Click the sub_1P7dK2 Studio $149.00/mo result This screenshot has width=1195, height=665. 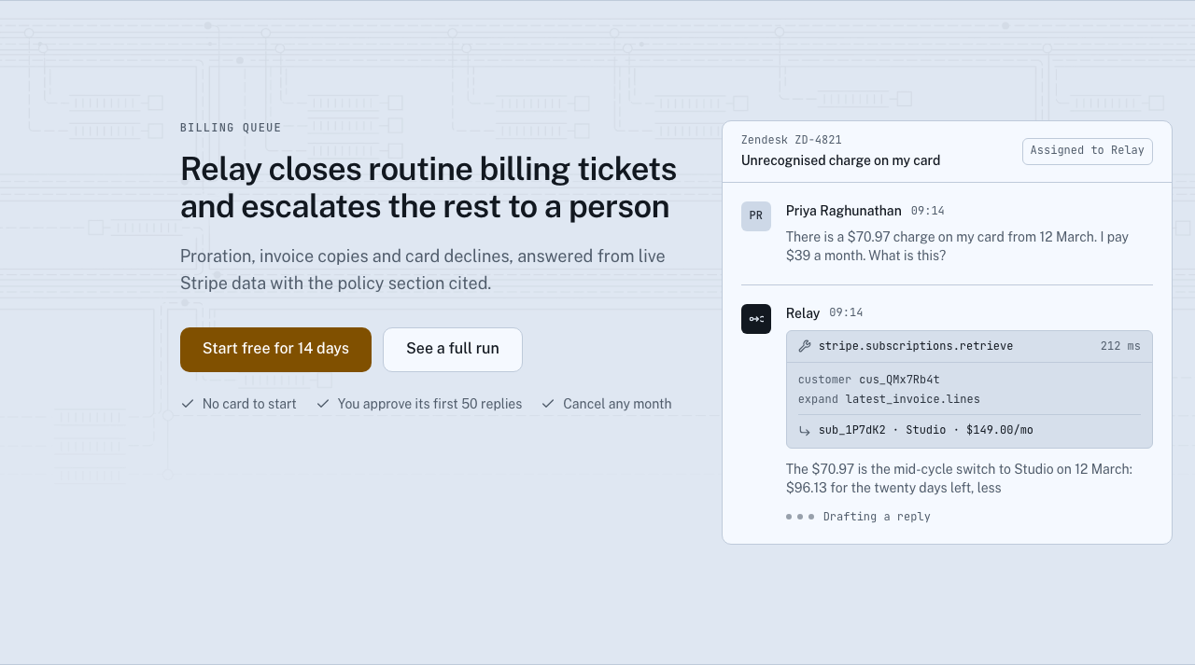(x=926, y=430)
